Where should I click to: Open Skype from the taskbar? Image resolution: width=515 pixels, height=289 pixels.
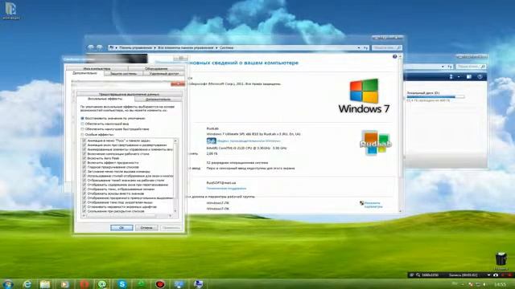[122, 284]
